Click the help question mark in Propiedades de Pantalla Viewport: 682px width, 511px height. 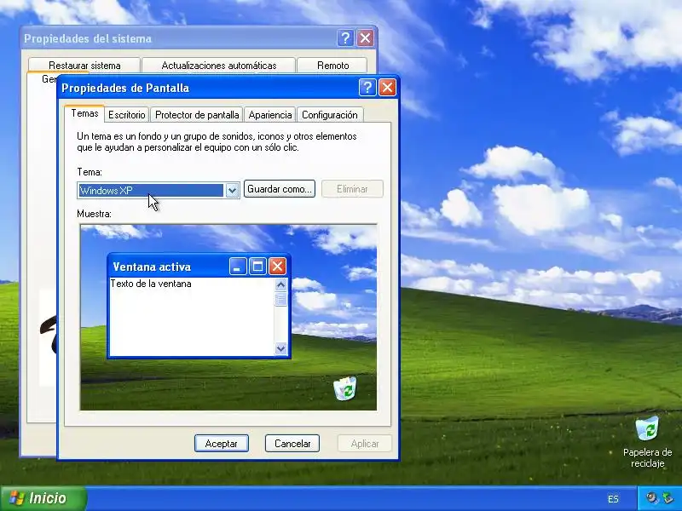367,88
